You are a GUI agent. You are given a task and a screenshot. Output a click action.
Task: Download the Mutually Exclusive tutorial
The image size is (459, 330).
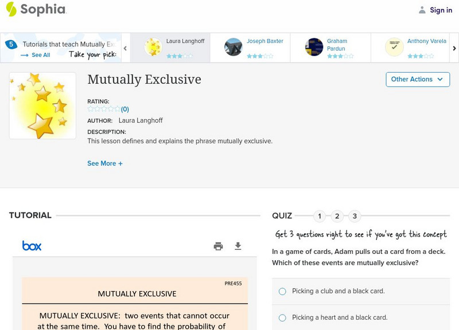(x=238, y=245)
